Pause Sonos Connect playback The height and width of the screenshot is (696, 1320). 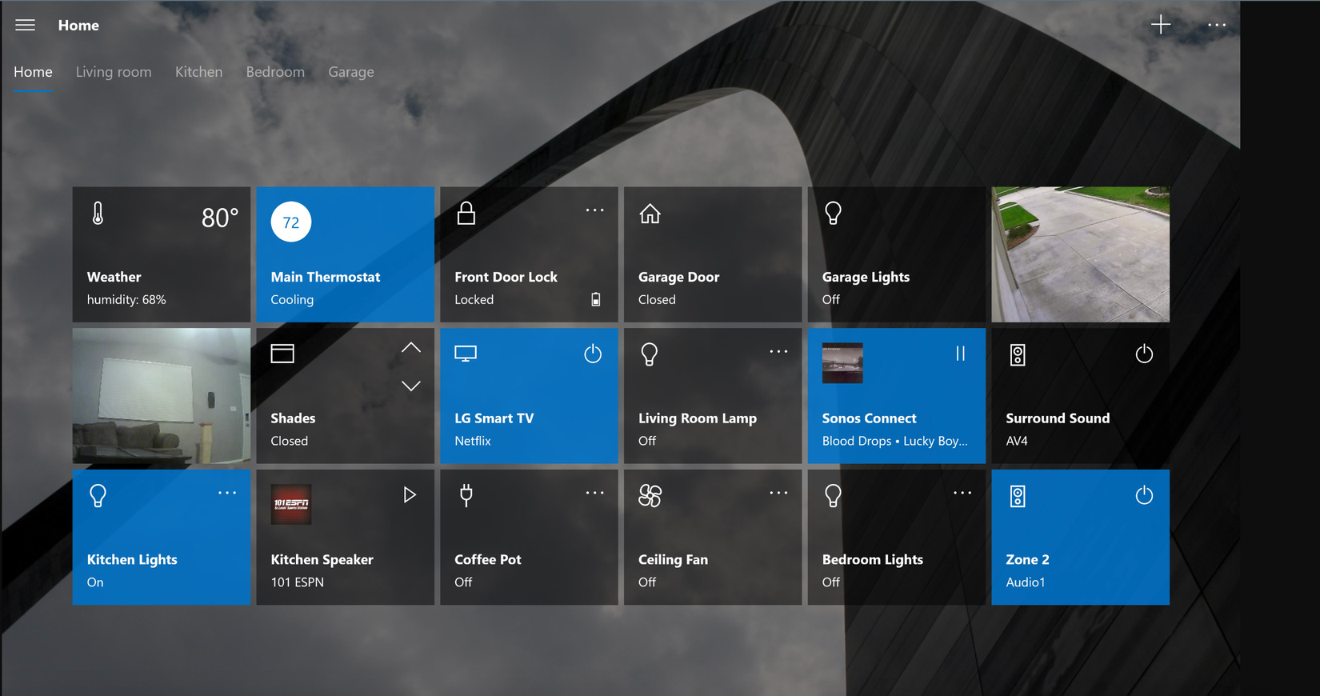pos(960,354)
